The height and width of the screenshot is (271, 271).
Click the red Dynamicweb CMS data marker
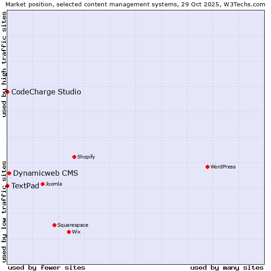point(9,173)
